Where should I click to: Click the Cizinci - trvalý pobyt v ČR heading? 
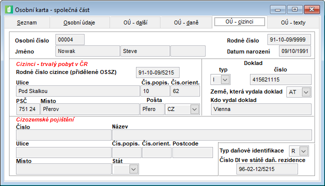click(x=52, y=64)
